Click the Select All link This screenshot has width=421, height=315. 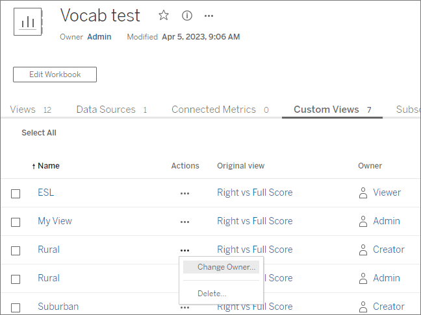[39, 133]
